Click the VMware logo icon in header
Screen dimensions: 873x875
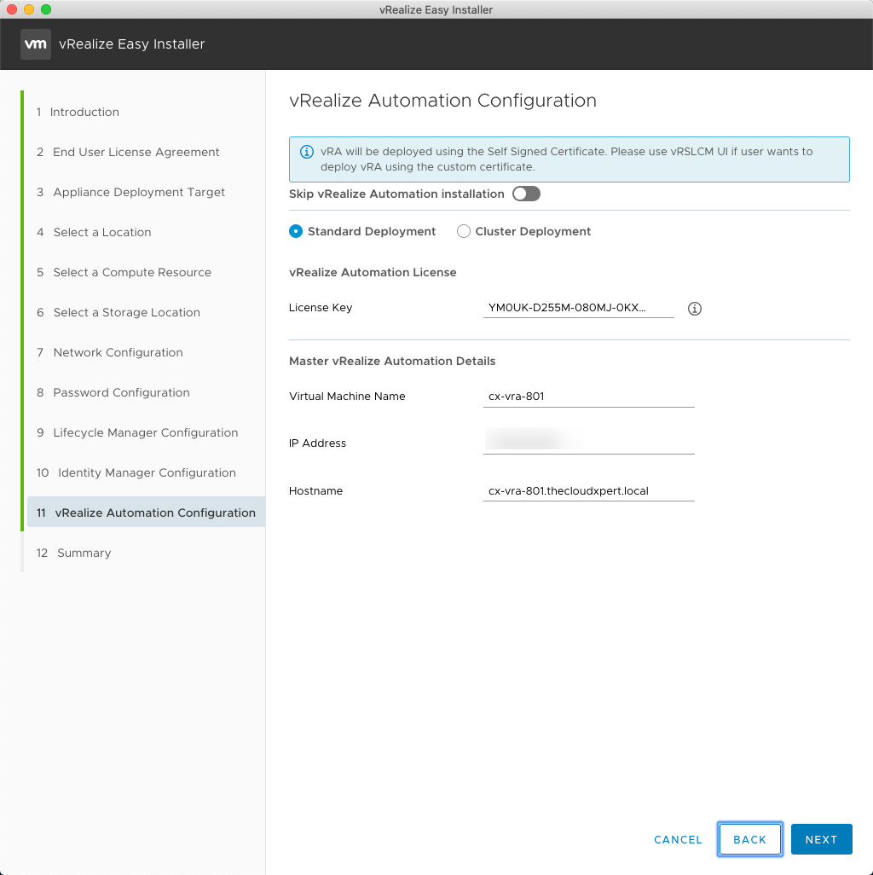point(35,44)
